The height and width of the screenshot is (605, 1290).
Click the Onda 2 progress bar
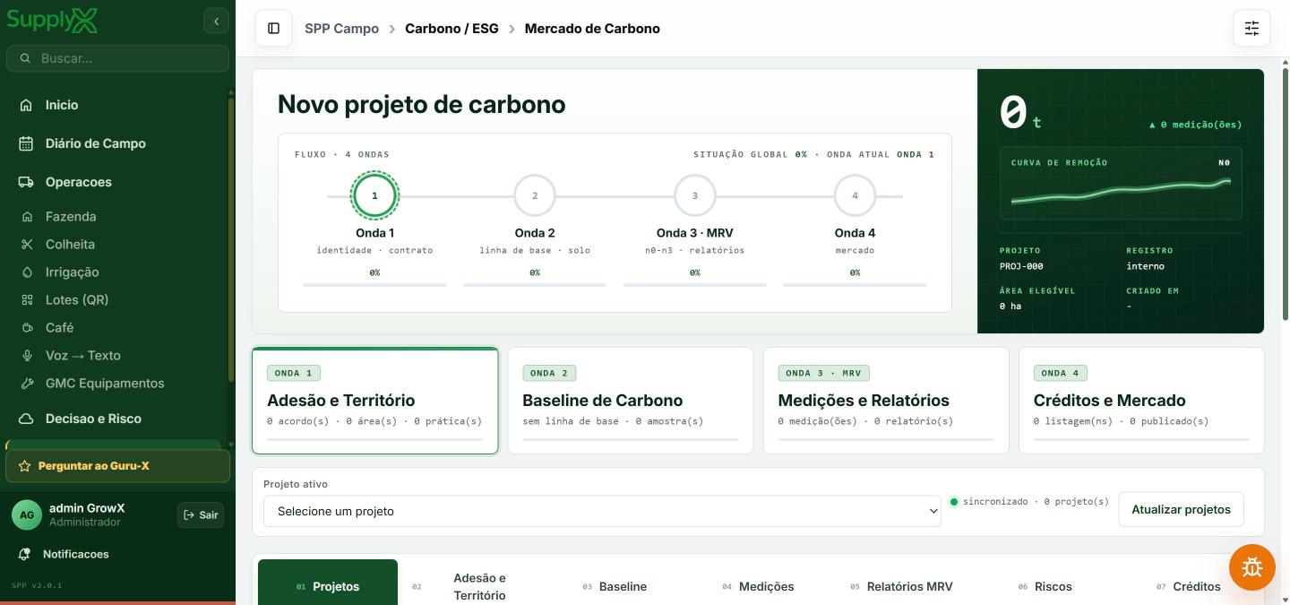point(535,285)
